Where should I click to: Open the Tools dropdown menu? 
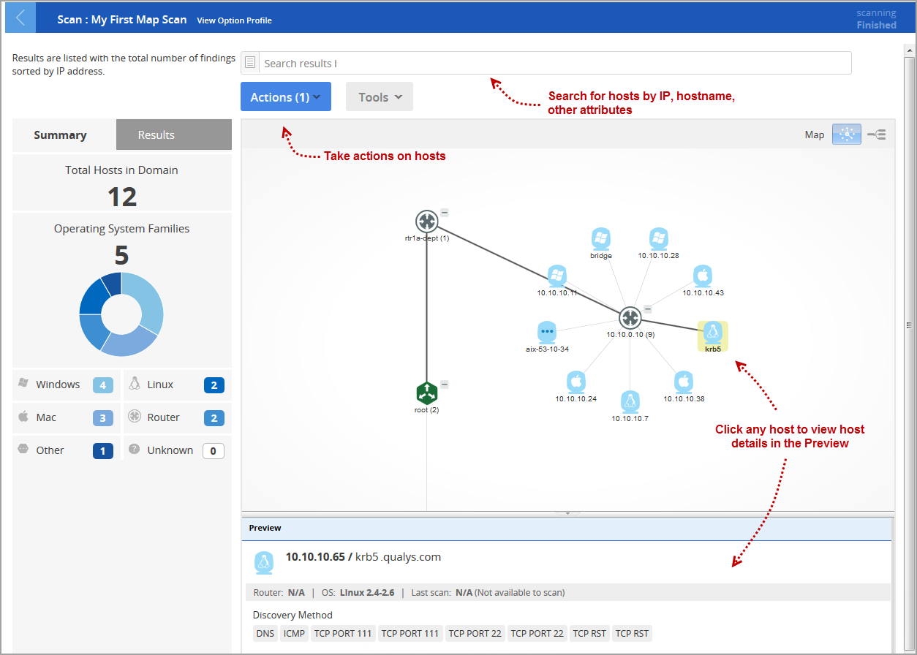pyautogui.click(x=380, y=96)
